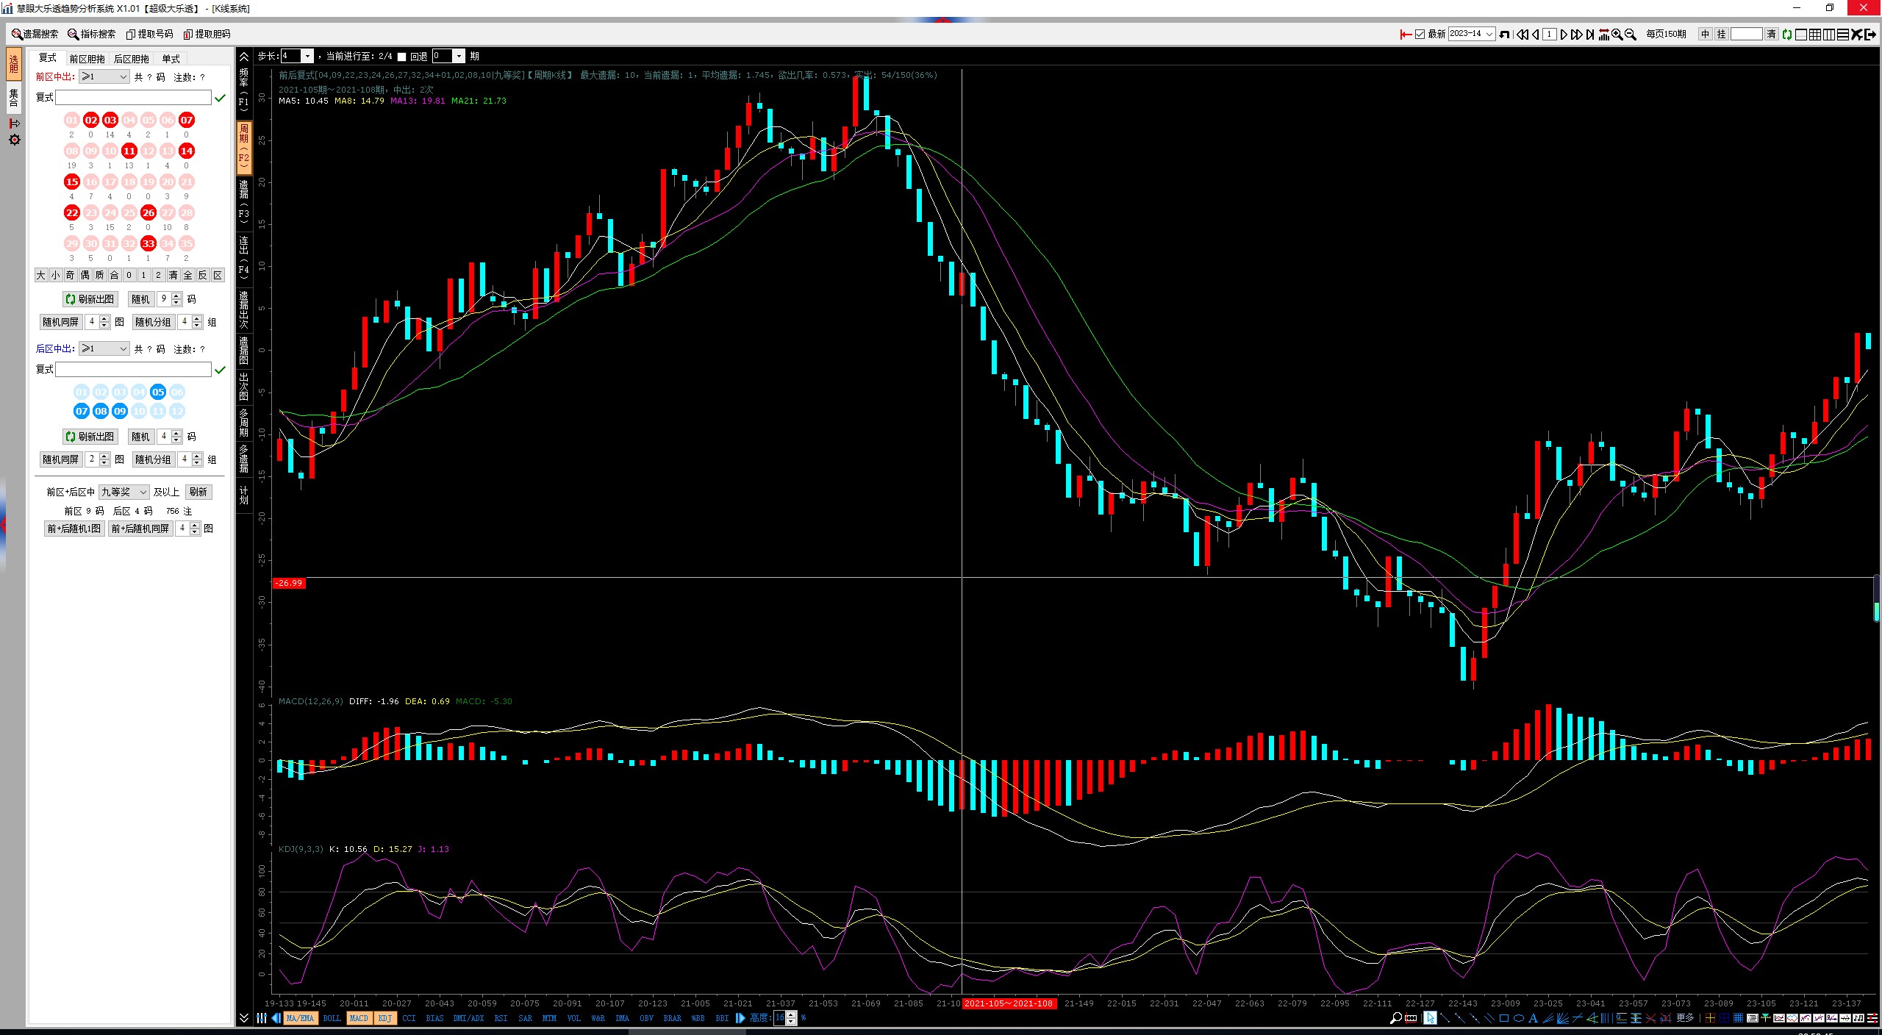This screenshot has width=1882, height=1035.
Task: Click the return/undo arrow icon in top toolbar
Action: (x=1504, y=35)
